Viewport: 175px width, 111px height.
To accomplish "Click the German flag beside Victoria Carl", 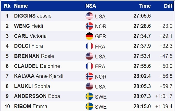I will pyautogui.click(x=89, y=36).
